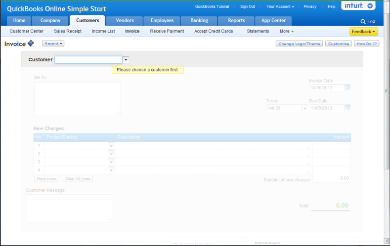The image size is (390, 246).
Task: Open the App Center tab
Action: pos(273,21)
